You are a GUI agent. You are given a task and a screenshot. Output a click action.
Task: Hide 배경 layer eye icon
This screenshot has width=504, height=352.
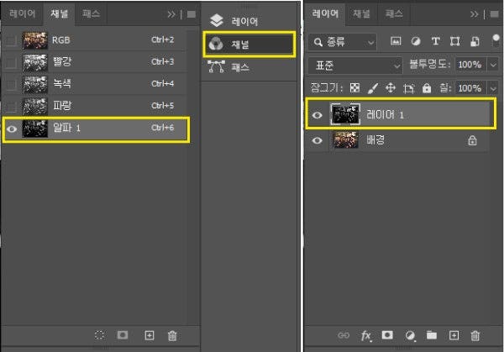point(317,140)
